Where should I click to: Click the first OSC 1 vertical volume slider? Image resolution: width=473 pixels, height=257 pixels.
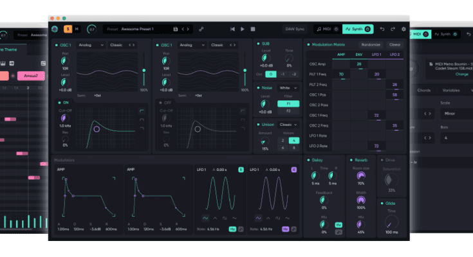[x=144, y=71]
